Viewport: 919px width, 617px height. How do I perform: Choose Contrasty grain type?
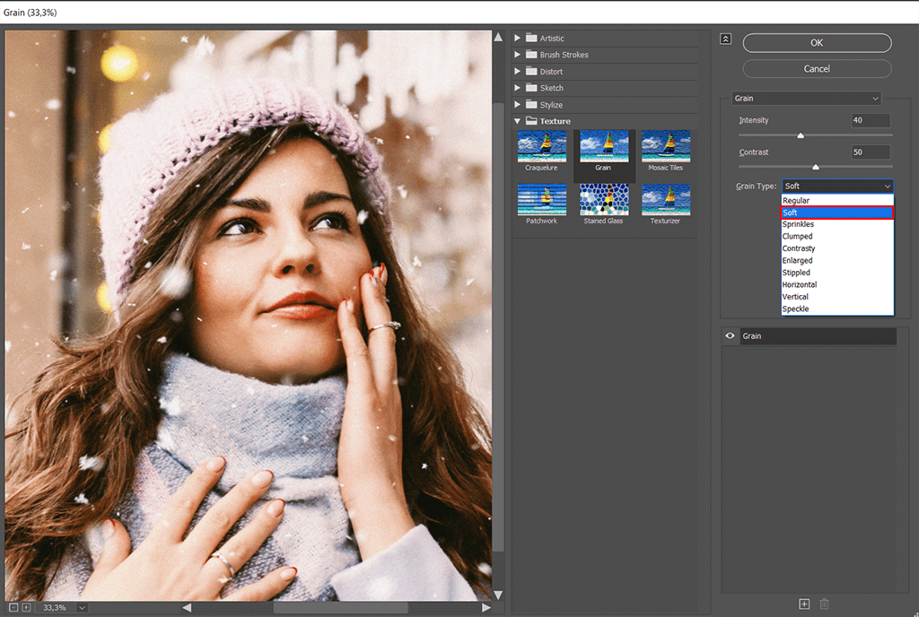(x=837, y=248)
